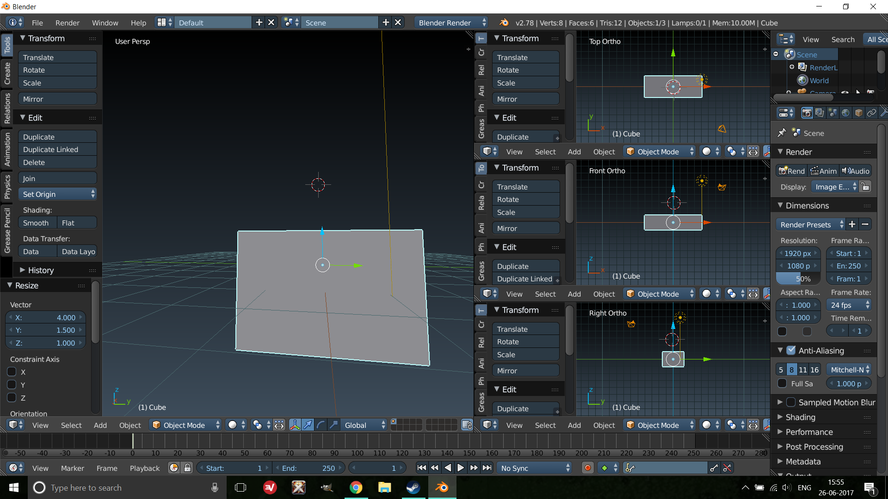
Task: Jump to last frame in timeline
Action: click(487, 468)
